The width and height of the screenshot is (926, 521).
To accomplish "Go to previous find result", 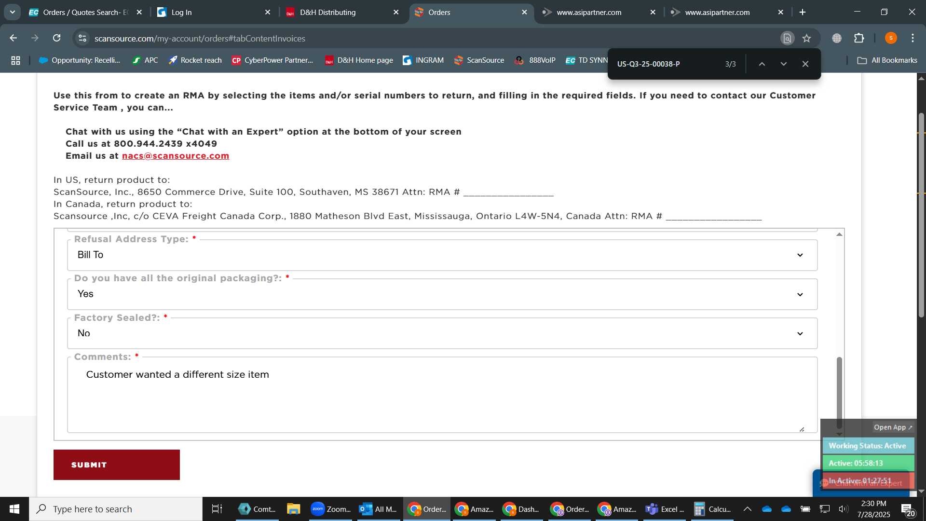I will click(762, 64).
